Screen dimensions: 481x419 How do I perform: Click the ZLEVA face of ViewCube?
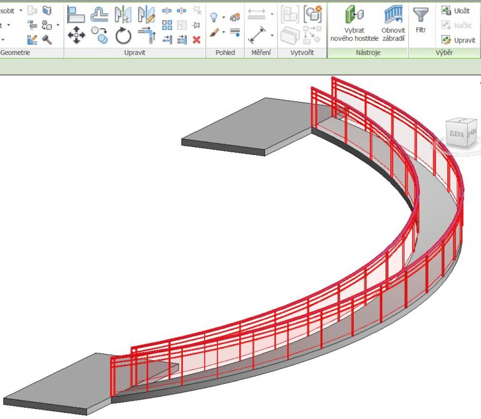point(456,134)
